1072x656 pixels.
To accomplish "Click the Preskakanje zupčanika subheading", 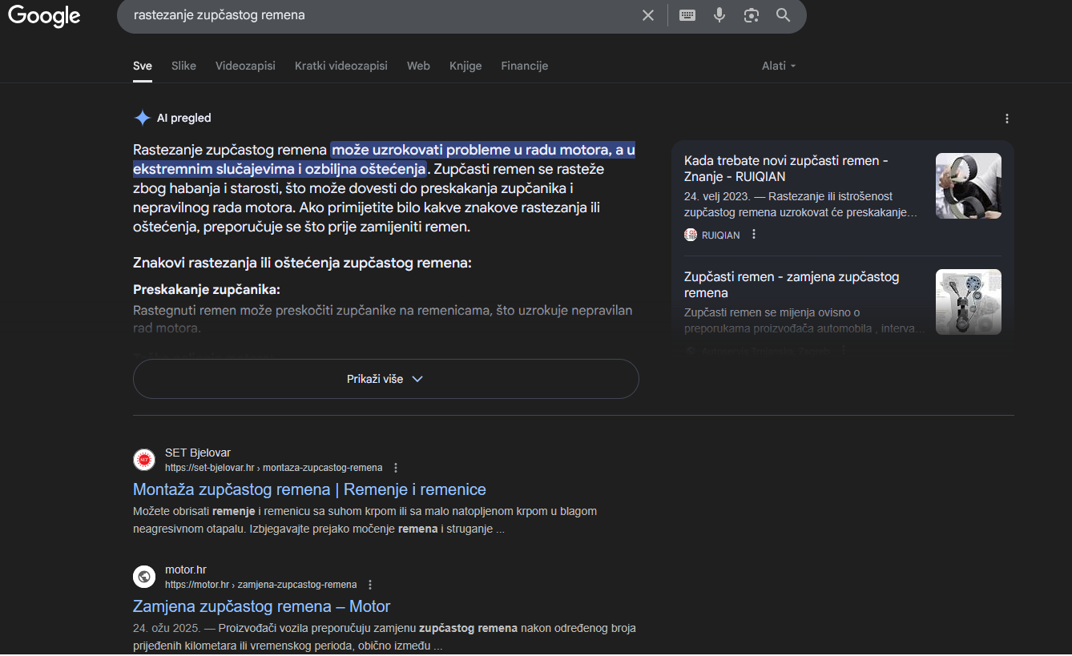I will [x=207, y=289].
